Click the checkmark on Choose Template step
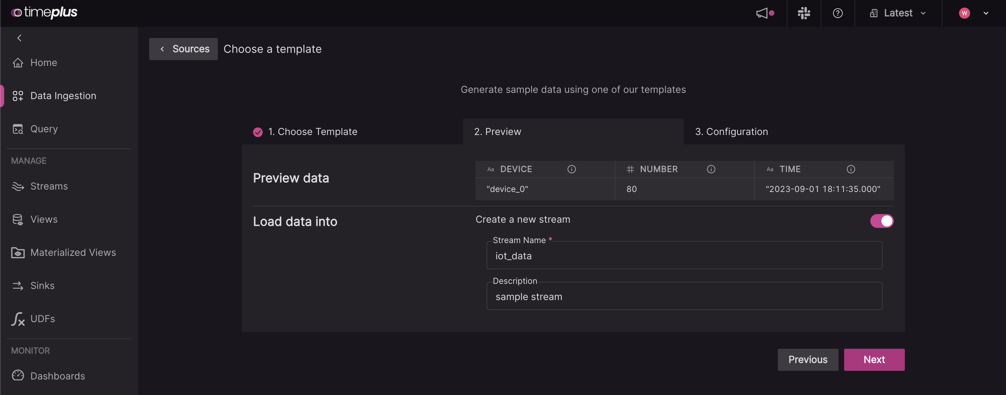Image resolution: width=1006 pixels, height=395 pixels. [258, 132]
